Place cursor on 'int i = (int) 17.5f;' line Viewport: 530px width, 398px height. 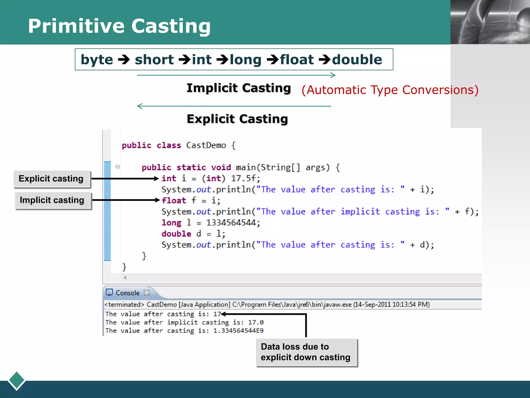point(211,179)
